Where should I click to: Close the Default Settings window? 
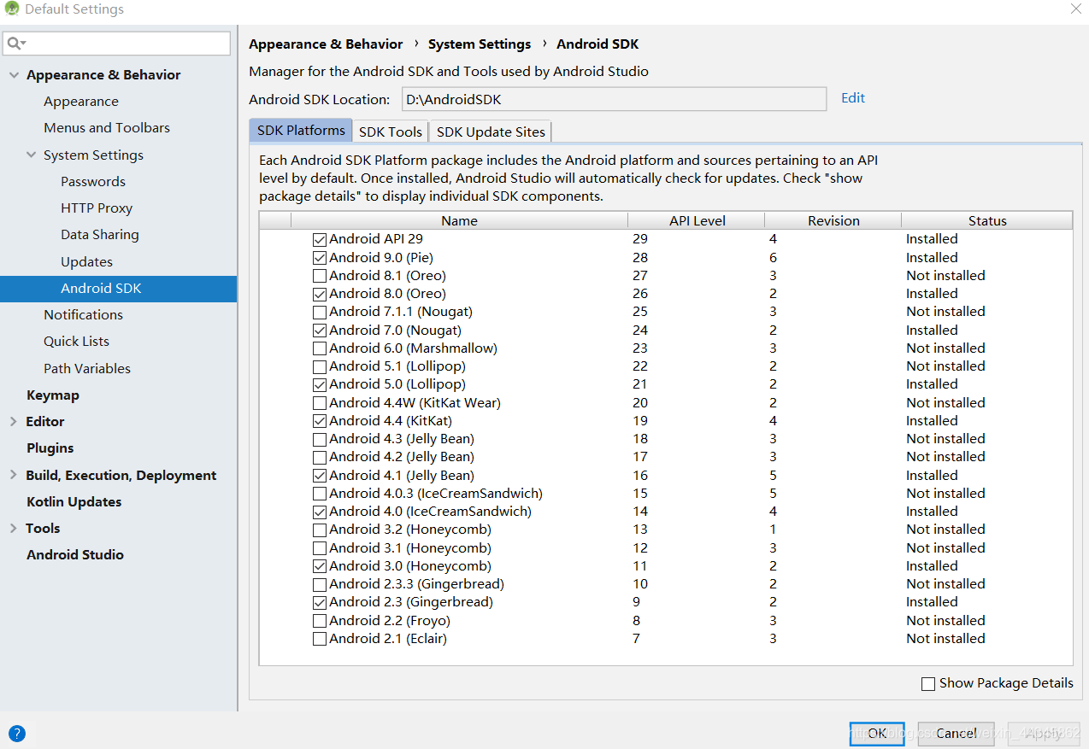coord(1075,9)
